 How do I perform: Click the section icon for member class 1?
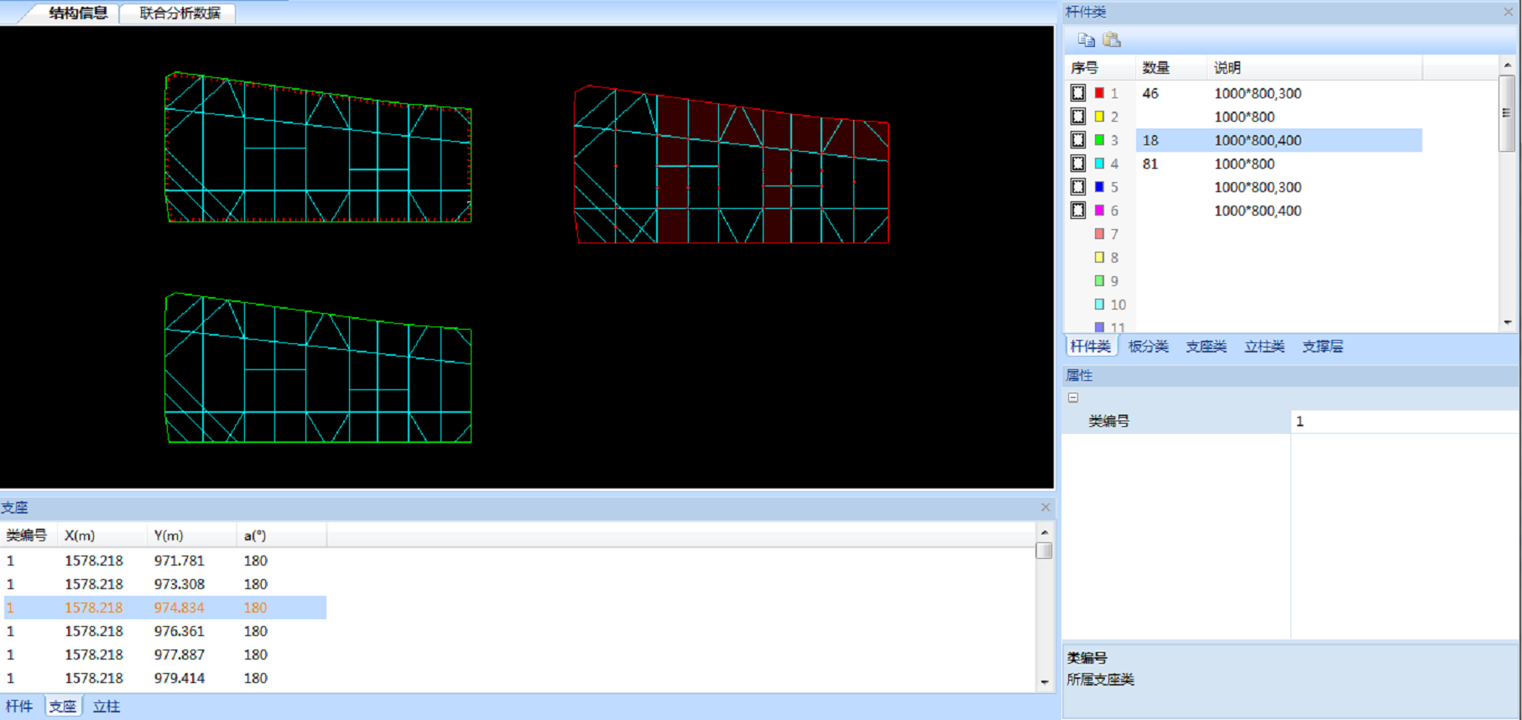tap(1078, 93)
